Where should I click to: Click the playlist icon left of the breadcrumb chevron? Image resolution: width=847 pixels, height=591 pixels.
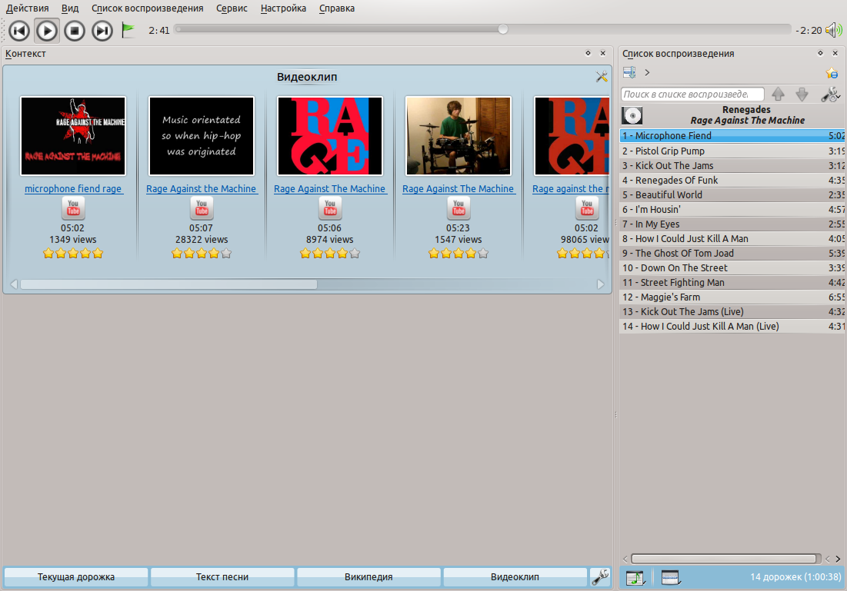click(x=629, y=72)
